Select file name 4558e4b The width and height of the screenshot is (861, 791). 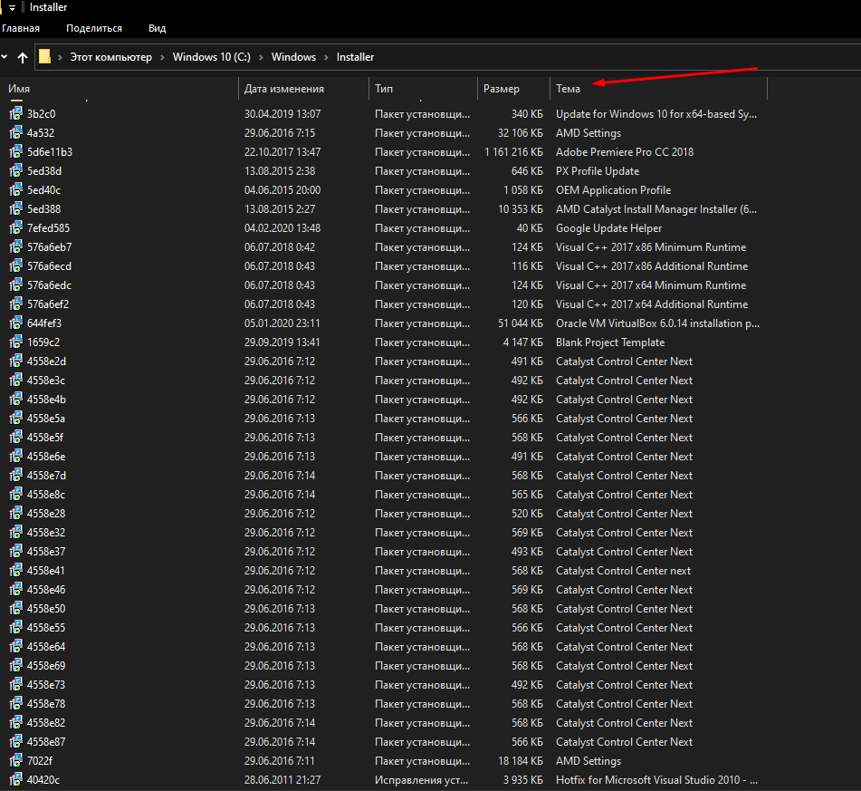pyautogui.click(x=46, y=400)
